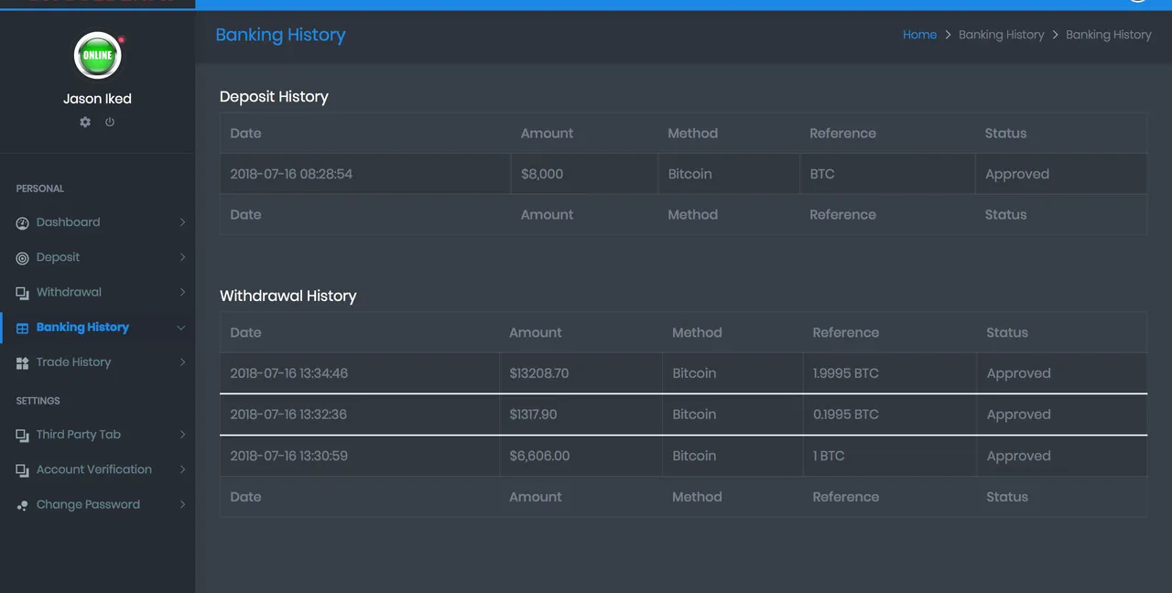Select the $8,000 deposit amount
Viewport: 1172px width, 593px height.
[x=542, y=174]
